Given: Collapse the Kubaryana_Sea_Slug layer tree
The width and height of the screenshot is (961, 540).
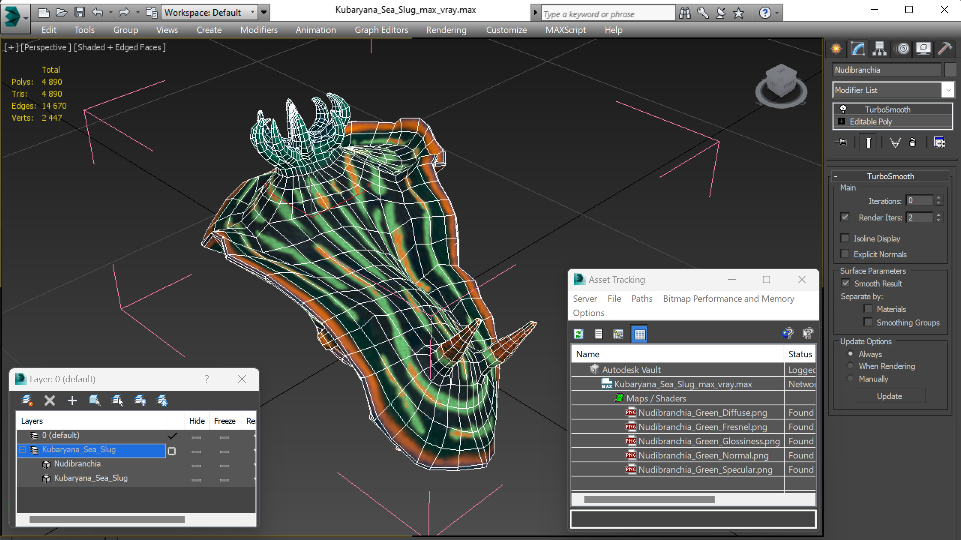Looking at the screenshot, I should click(23, 450).
